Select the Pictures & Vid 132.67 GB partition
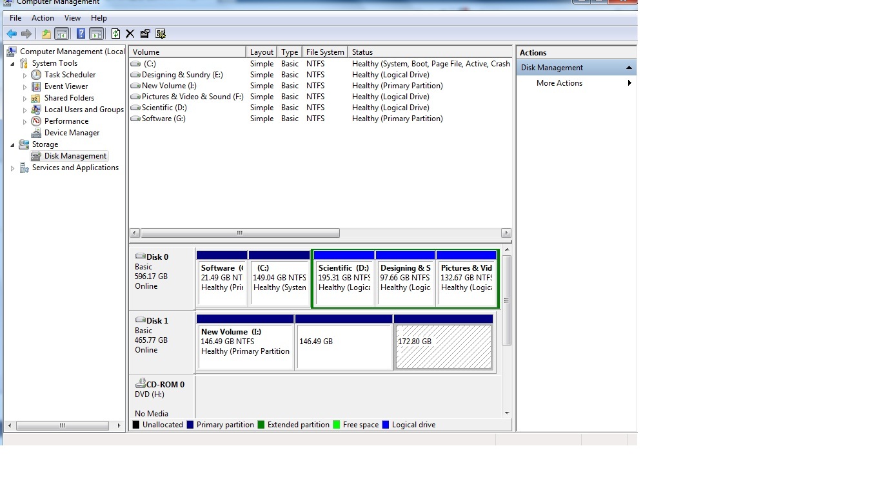This screenshot has width=881, height=495. (466, 278)
